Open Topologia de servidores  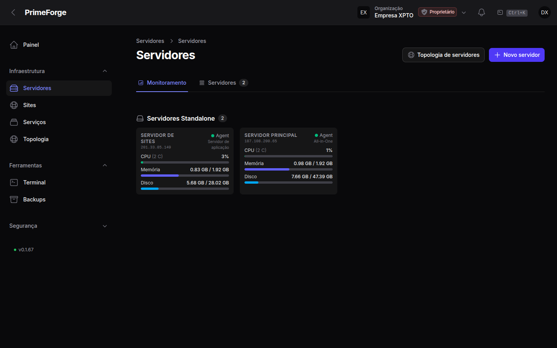pyautogui.click(x=443, y=55)
